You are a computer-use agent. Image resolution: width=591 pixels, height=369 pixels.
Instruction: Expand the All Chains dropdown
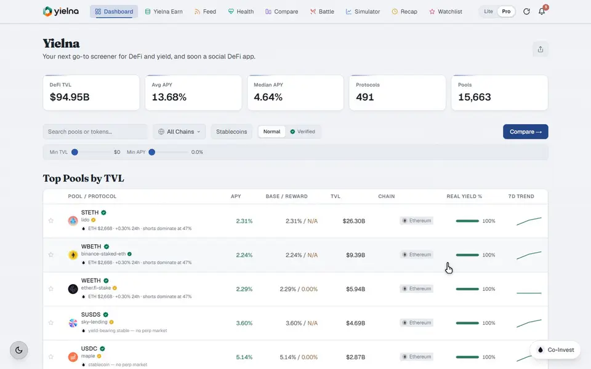[179, 132]
